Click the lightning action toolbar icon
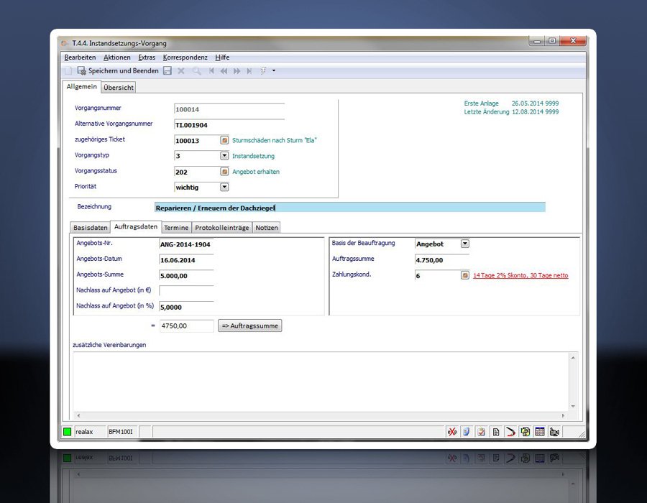647x503 pixels. pos(263,71)
